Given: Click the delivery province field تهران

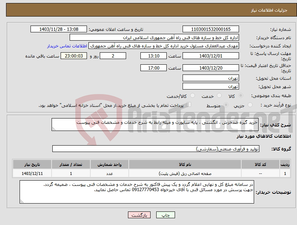Looking at the screenshot, I should tap(211, 78).
